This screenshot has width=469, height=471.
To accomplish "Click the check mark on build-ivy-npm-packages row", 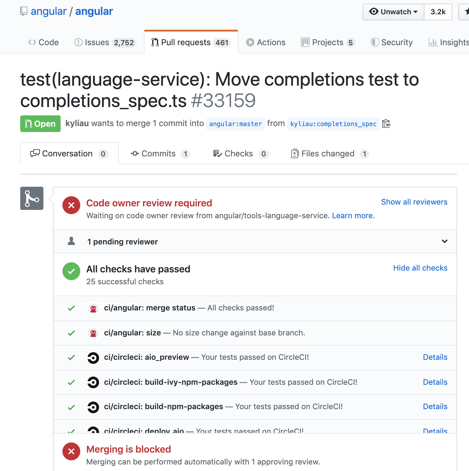I will pyautogui.click(x=71, y=382).
